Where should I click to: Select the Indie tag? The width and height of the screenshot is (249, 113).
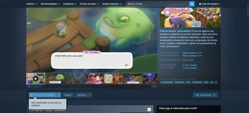(206, 82)
